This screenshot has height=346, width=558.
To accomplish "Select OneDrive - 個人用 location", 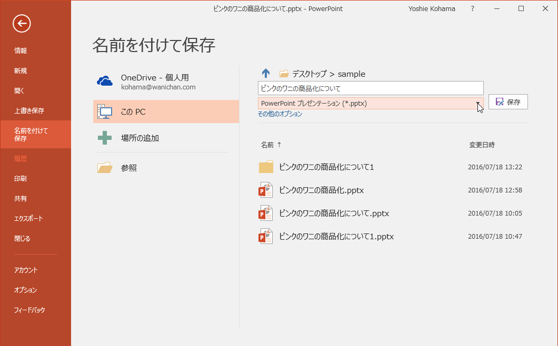I will click(166, 82).
